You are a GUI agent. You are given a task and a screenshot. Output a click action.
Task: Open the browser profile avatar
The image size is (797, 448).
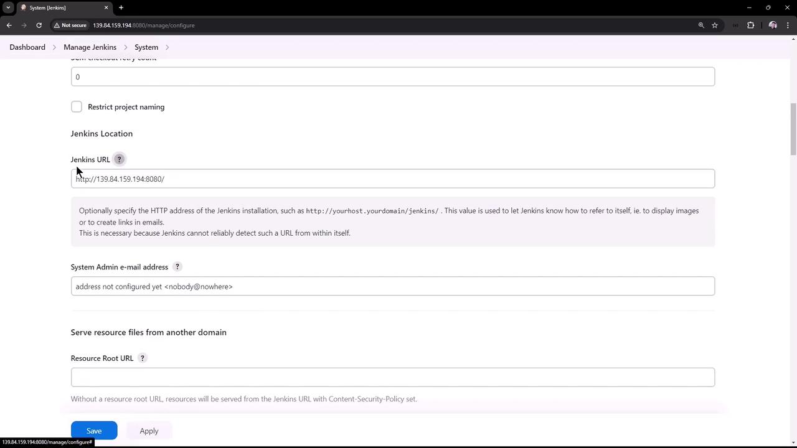click(x=773, y=26)
